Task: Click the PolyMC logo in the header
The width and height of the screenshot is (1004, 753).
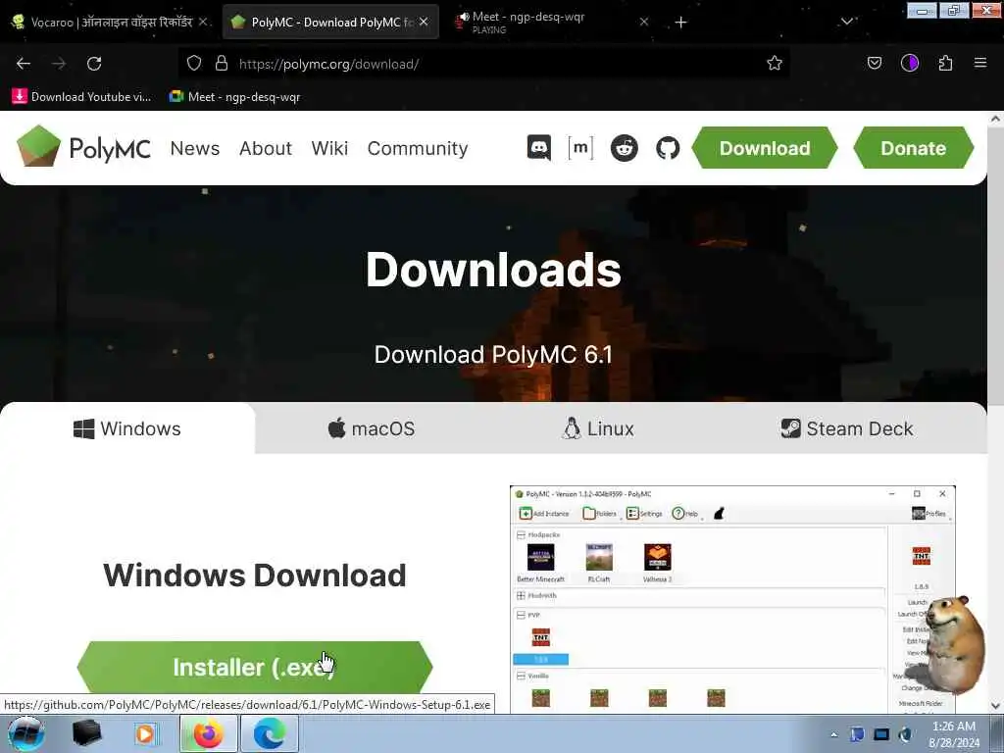Action: point(83,147)
